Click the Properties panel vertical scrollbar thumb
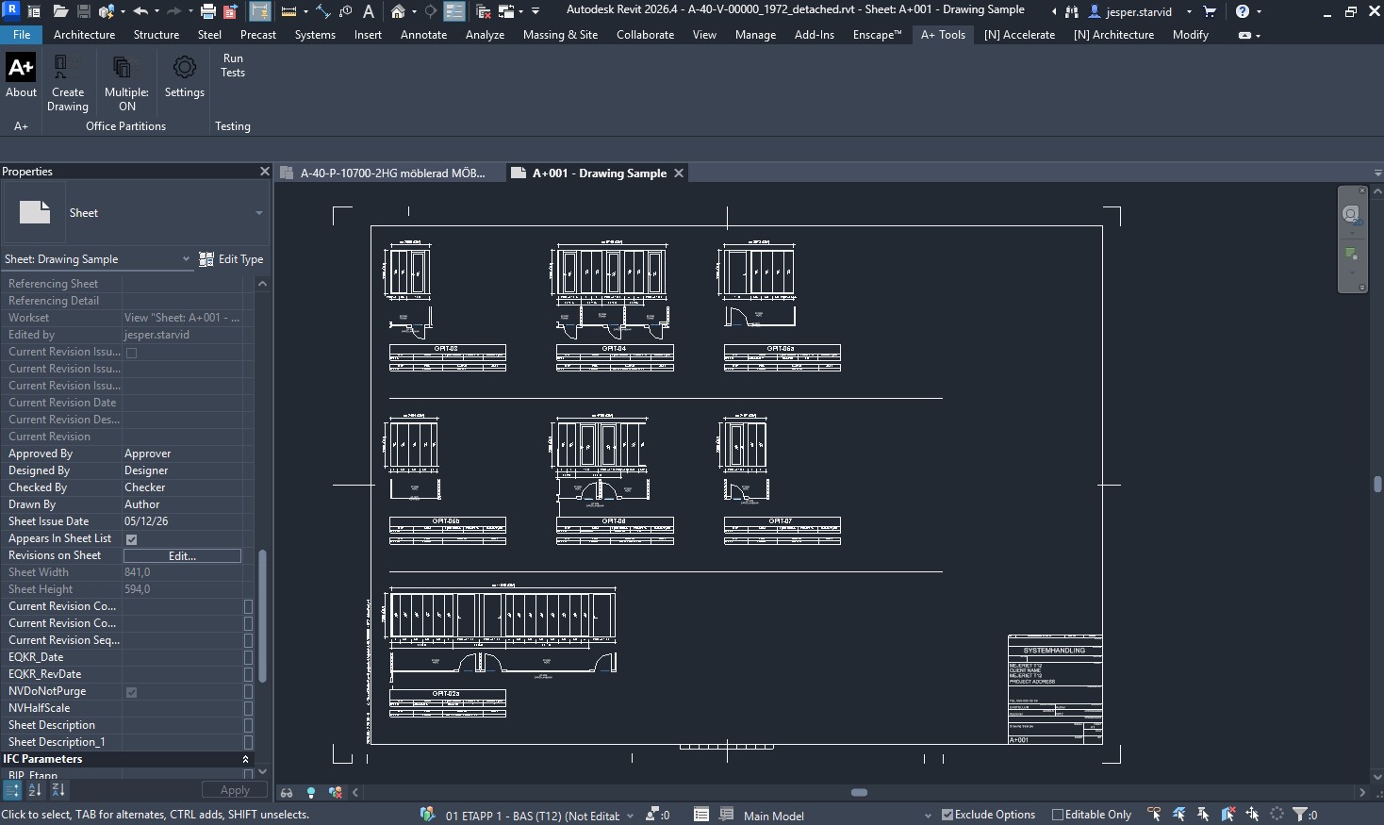 coord(262,617)
